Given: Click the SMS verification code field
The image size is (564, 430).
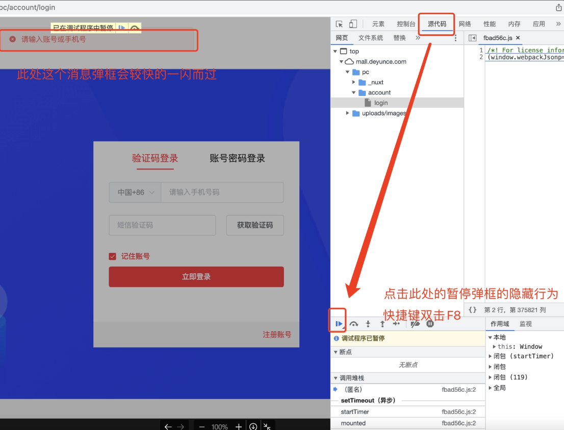Looking at the screenshot, I should (x=162, y=225).
